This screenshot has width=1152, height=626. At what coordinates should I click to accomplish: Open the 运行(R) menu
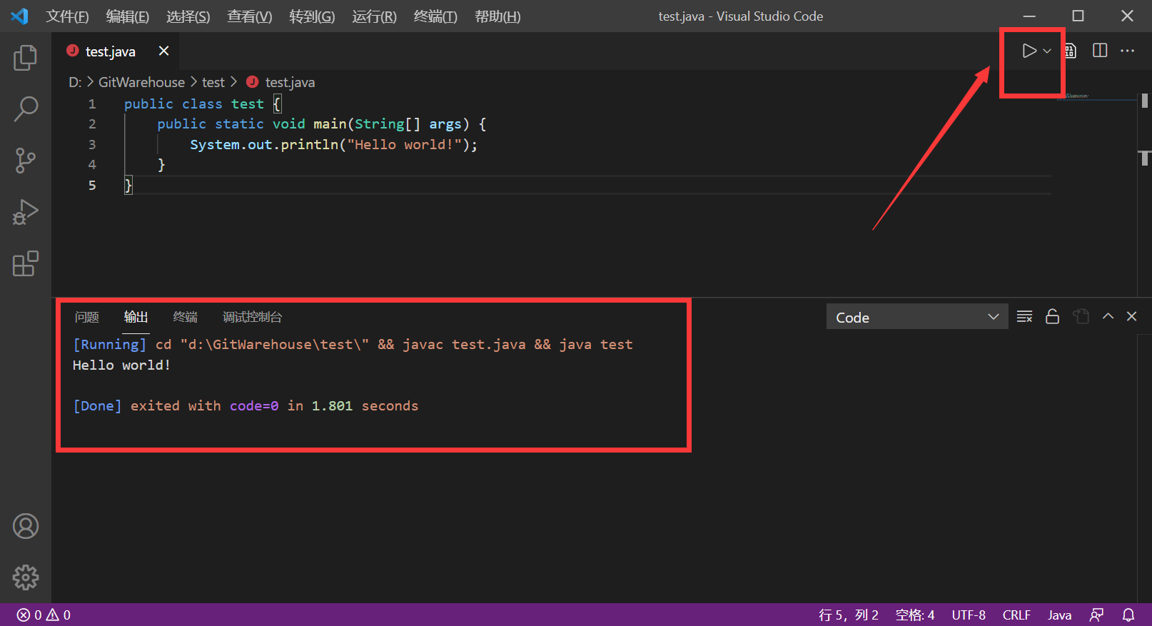click(x=374, y=16)
